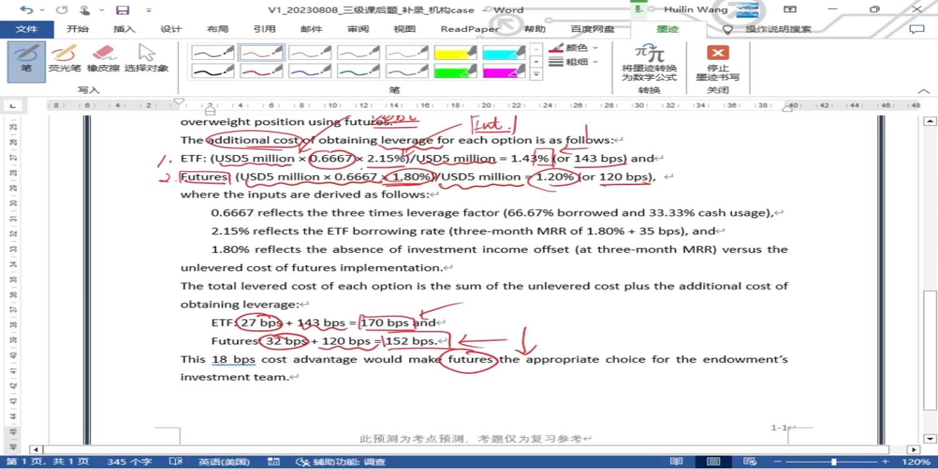Pick the yellow highlighter pen swatch
The image size is (938, 469).
click(x=455, y=53)
